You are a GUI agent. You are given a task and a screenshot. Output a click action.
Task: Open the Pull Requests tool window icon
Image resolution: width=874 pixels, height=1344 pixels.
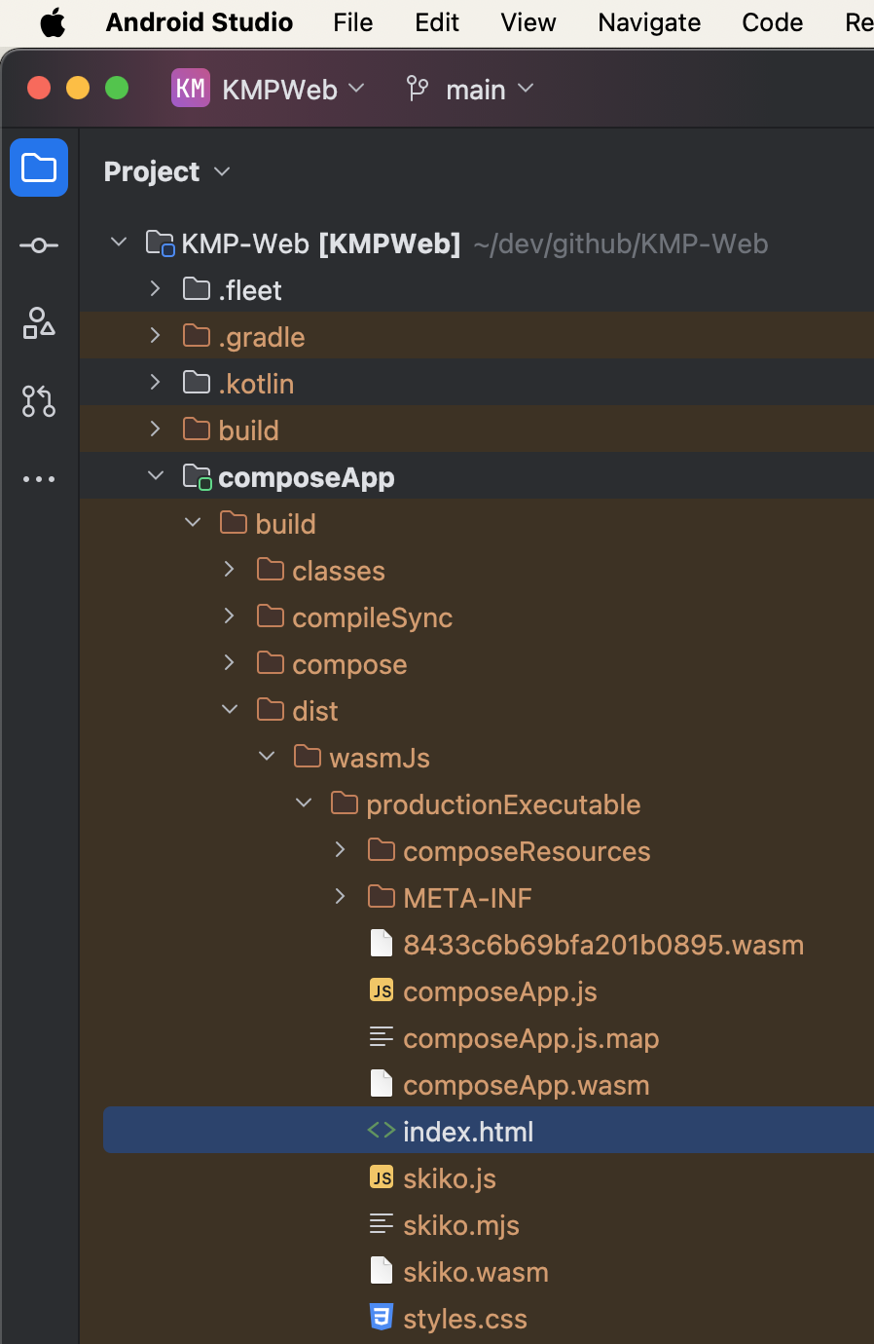point(39,401)
